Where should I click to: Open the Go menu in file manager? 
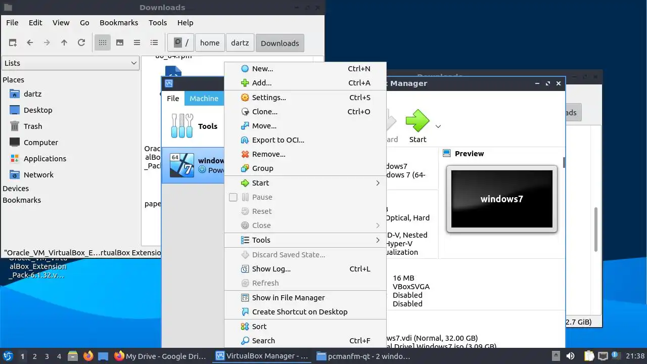84,23
